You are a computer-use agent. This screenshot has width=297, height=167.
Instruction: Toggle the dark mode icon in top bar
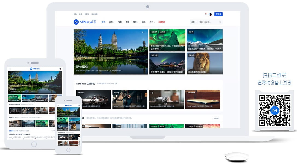[x=206, y=14]
